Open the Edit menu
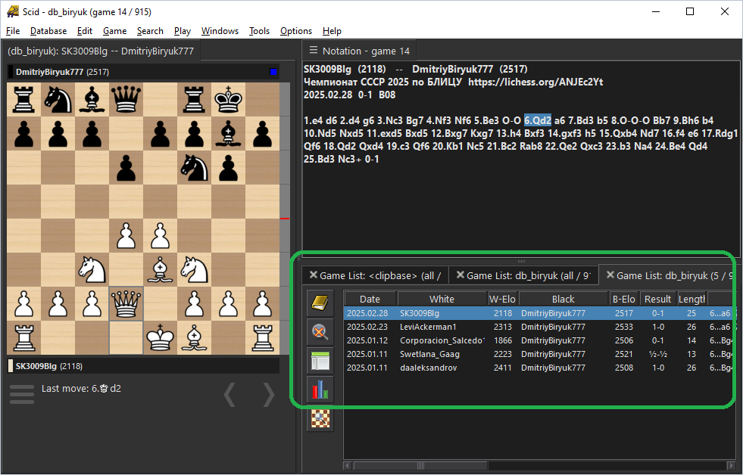743x475 pixels. click(x=84, y=31)
